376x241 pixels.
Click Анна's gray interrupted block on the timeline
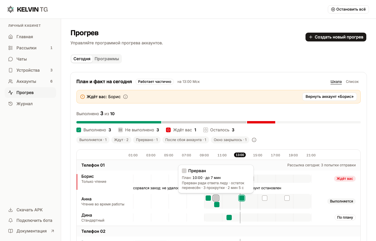pyautogui.click(x=216, y=198)
